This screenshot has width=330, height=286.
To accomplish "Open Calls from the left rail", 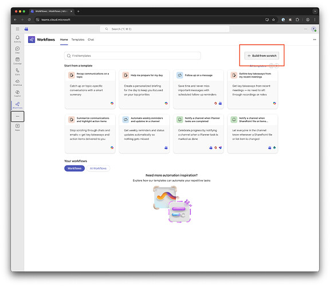I will click(x=17, y=72).
